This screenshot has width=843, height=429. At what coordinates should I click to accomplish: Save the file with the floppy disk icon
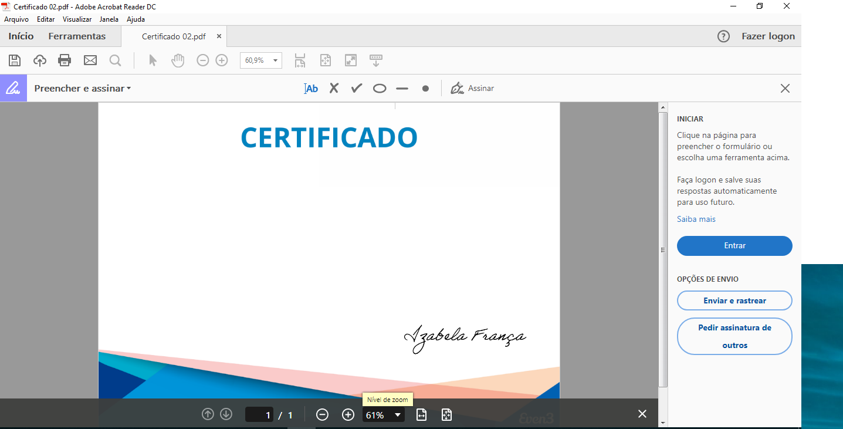[15, 60]
